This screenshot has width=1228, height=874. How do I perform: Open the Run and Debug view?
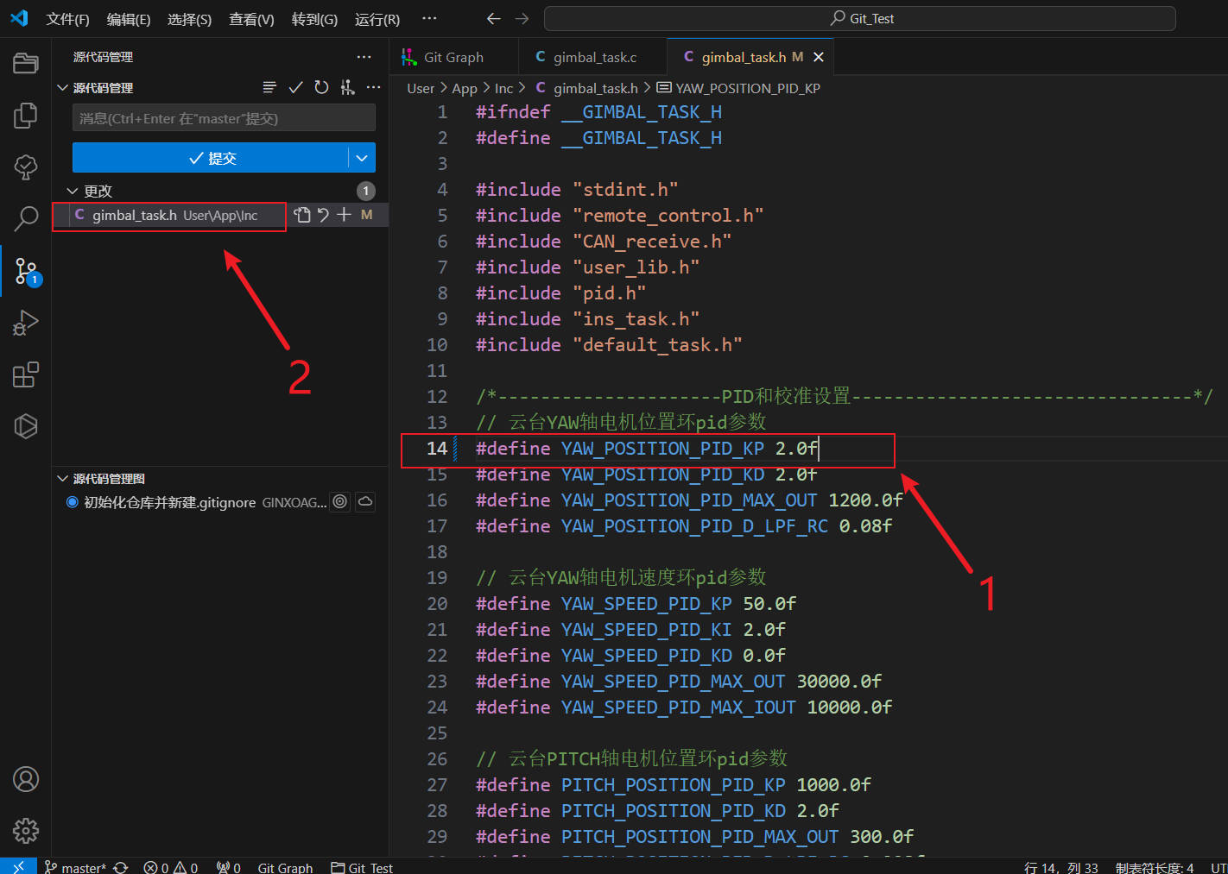coord(26,323)
